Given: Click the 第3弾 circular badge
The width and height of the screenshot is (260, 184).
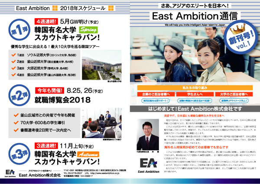Looking at the screenshot, I should 19,154.
